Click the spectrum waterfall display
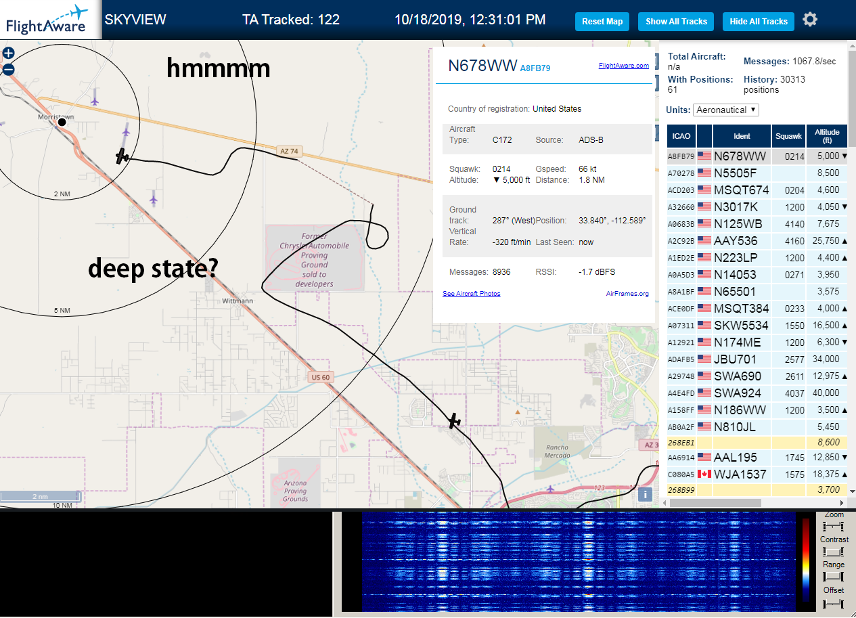 579,562
